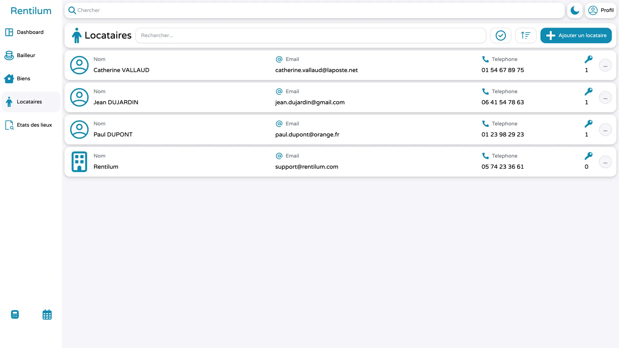Click key icon in Jean DUJARDIN row
This screenshot has width=619, height=348.
tap(588, 92)
